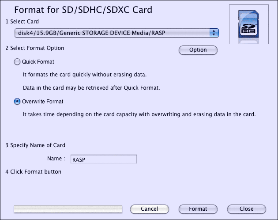The width and height of the screenshot is (278, 220).
Task: Click the '2 Select Format Option' label
Action: click(35, 48)
